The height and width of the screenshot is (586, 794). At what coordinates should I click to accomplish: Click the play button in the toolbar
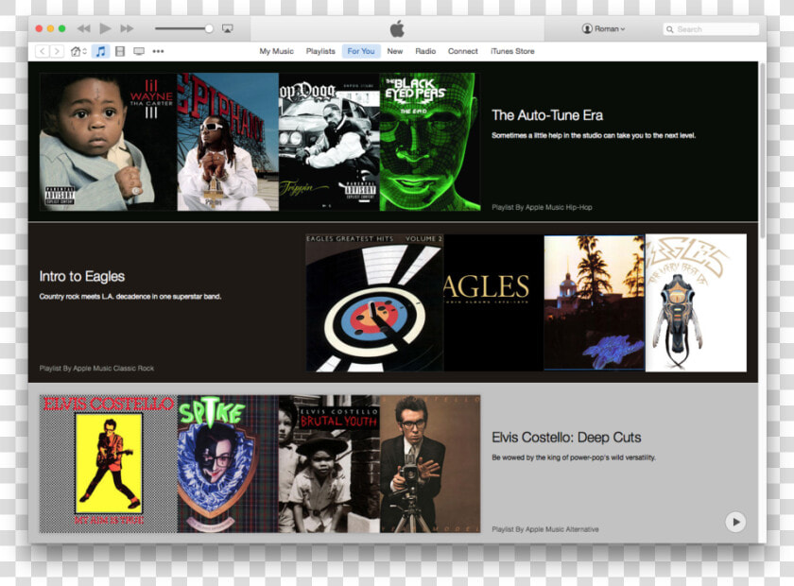[x=105, y=29]
